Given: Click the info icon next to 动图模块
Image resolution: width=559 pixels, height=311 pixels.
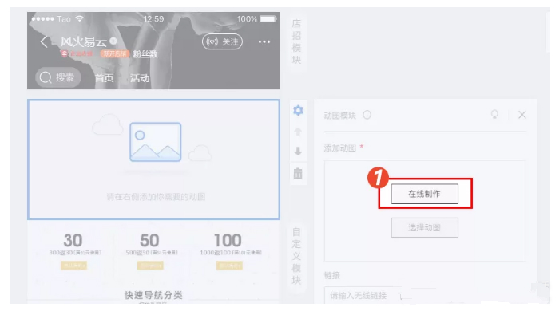Looking at the screenshot, I should tap(367, 115).
